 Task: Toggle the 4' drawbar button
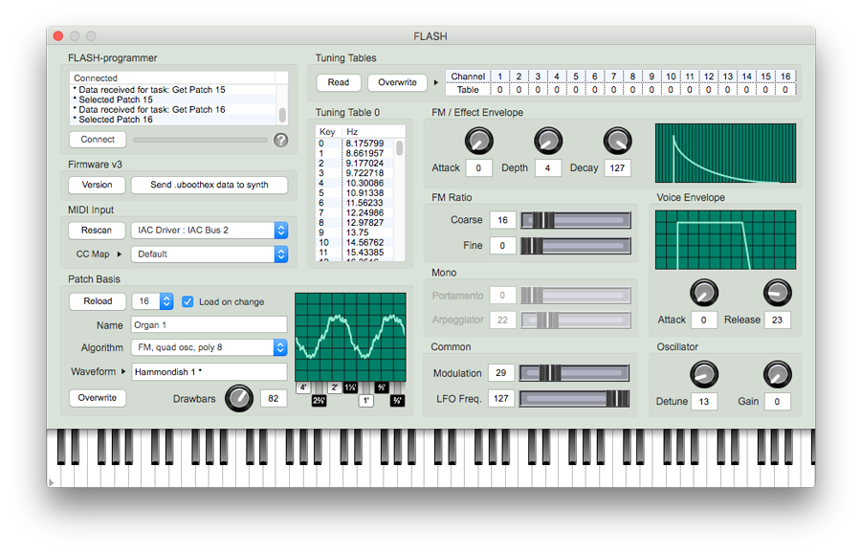[303, 387]
